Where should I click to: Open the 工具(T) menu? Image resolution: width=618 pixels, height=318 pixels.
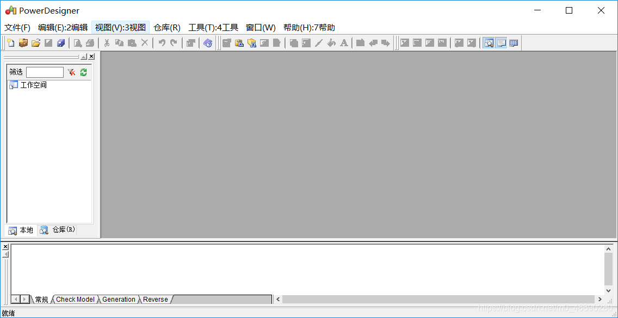(x=213, y=28)
